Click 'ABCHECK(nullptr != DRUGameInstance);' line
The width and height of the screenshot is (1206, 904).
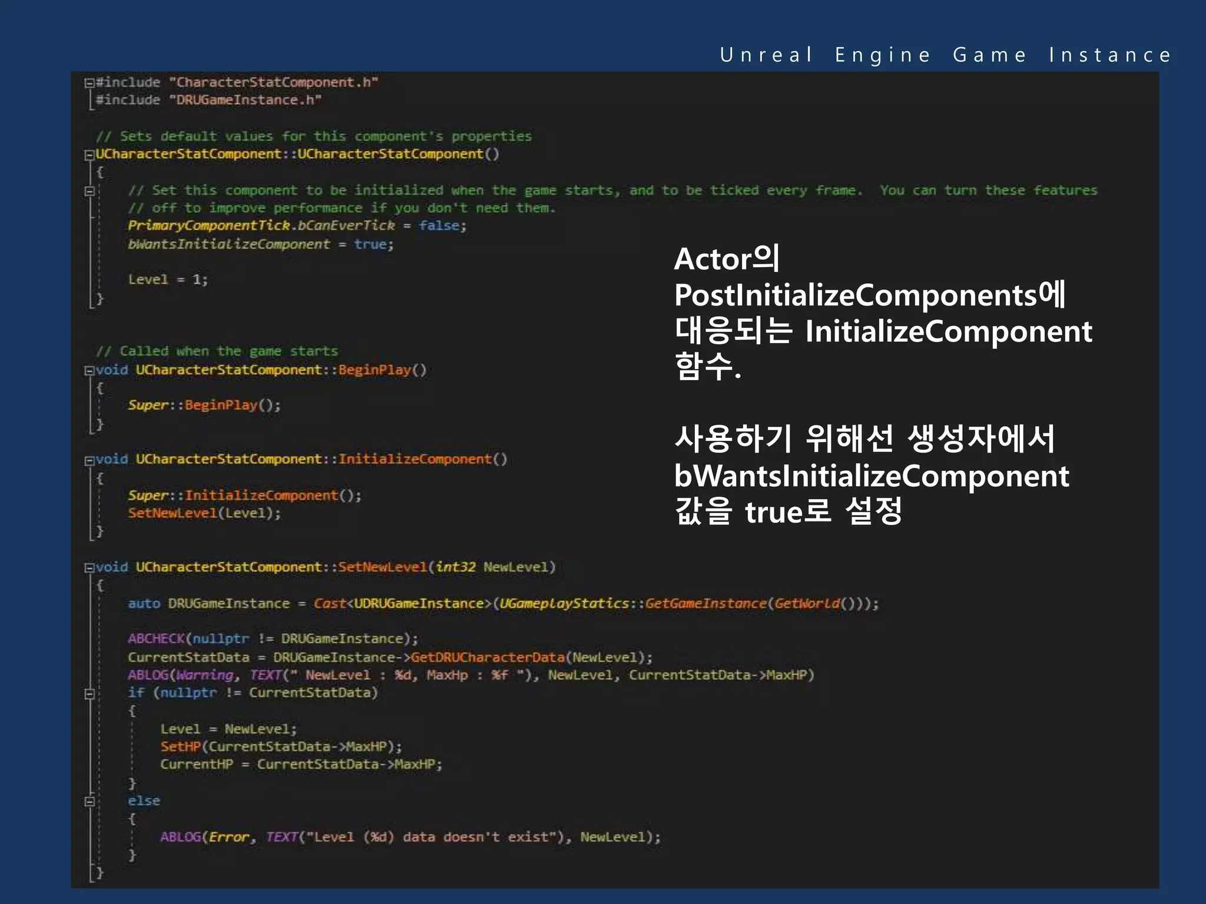pyautogui.click(x=273, y=639)
